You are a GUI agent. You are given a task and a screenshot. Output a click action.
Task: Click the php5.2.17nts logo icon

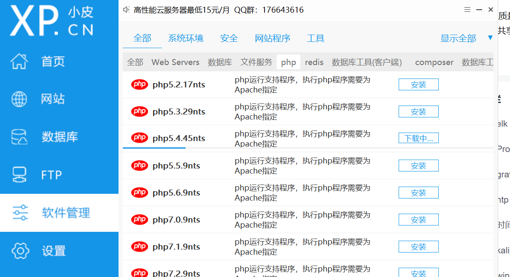coord(139,84)
